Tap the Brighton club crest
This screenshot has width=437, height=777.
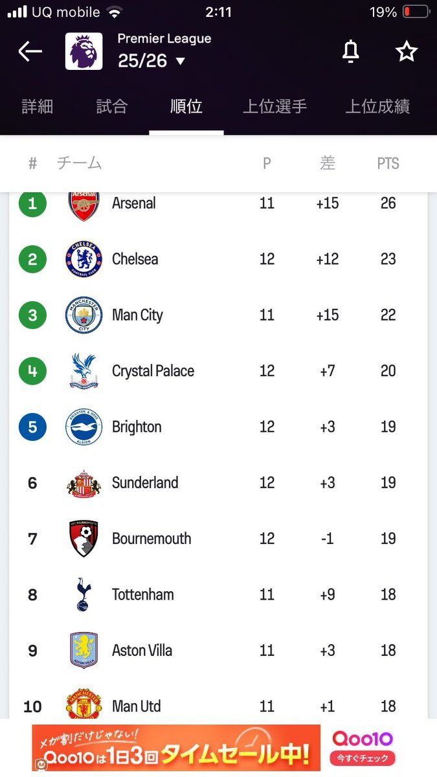click(x=84, y=427)
